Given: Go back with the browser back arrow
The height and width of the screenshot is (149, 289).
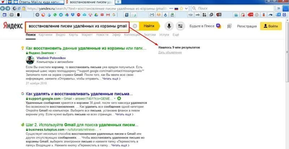Looking at the screenshot, I should pyautogui.click(x=3, y=8).
